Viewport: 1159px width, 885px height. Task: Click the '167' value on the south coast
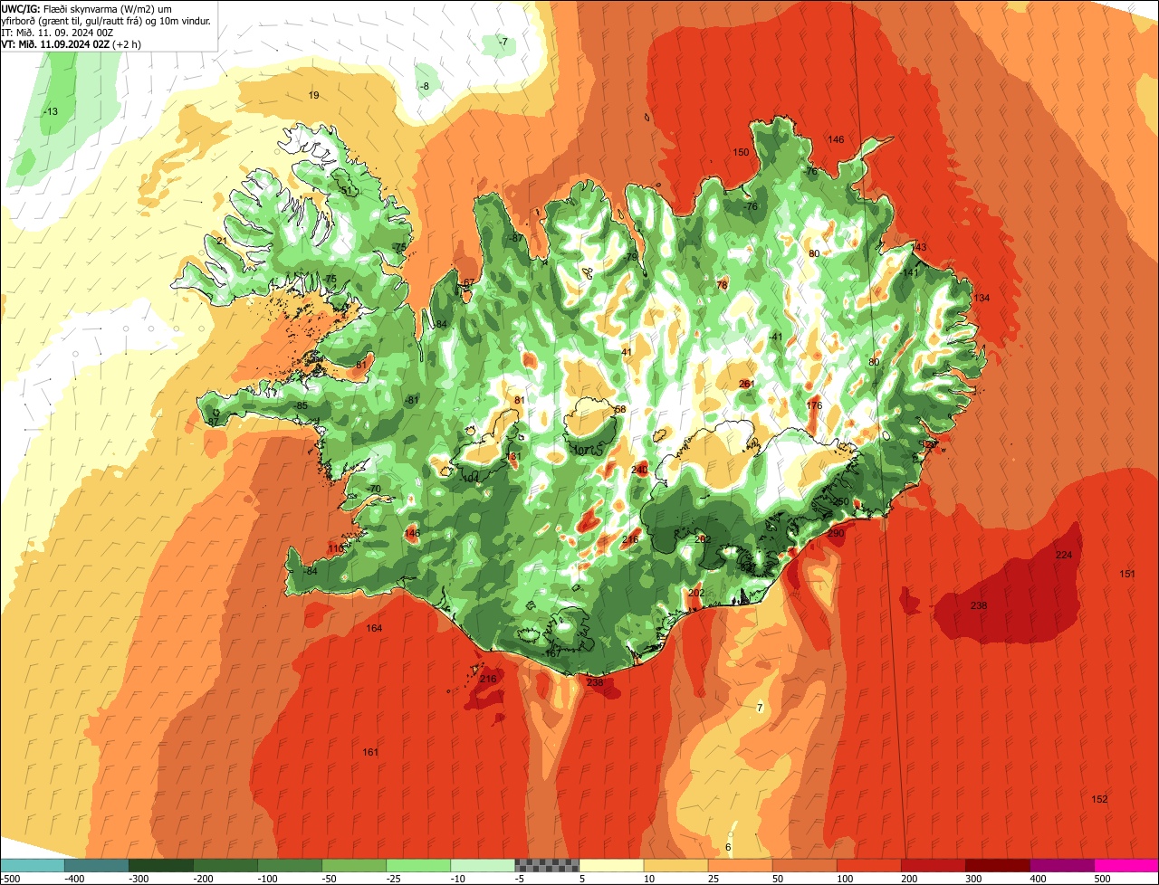pos(552,653)
